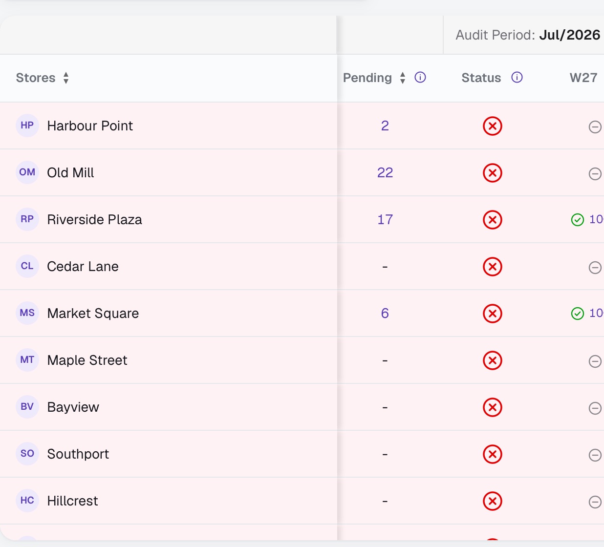The image size is (604, 547).
Task: Click the failed status icon for Bayview
Action: point(493,407)
